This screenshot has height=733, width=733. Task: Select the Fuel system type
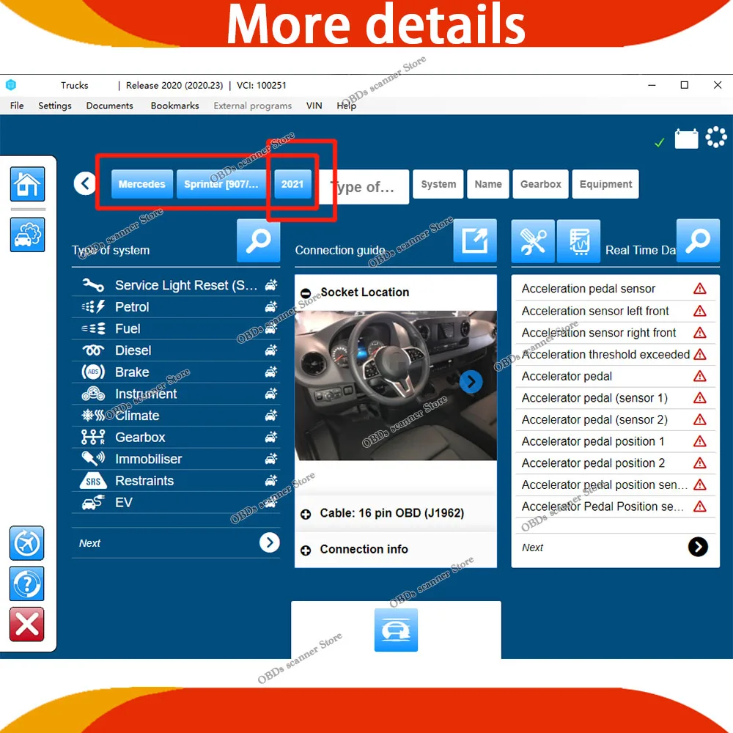[176, 328]
